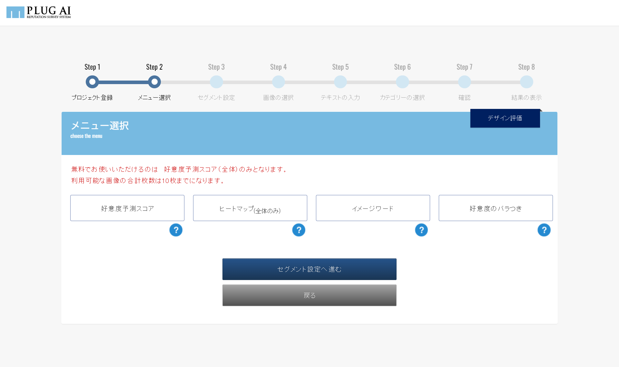Select the デザイン評価 tab

point(505,118)
